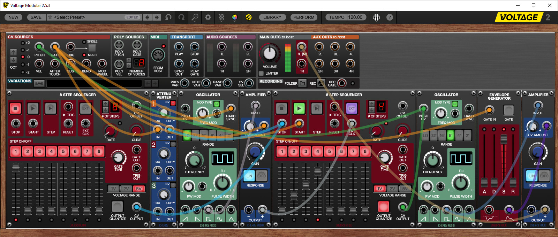Image resolution: width=558 pixels, height=237 pixels.
Task: Select EXPO response on amplifier beside Envelope Generator
Action: pos(544,176)
